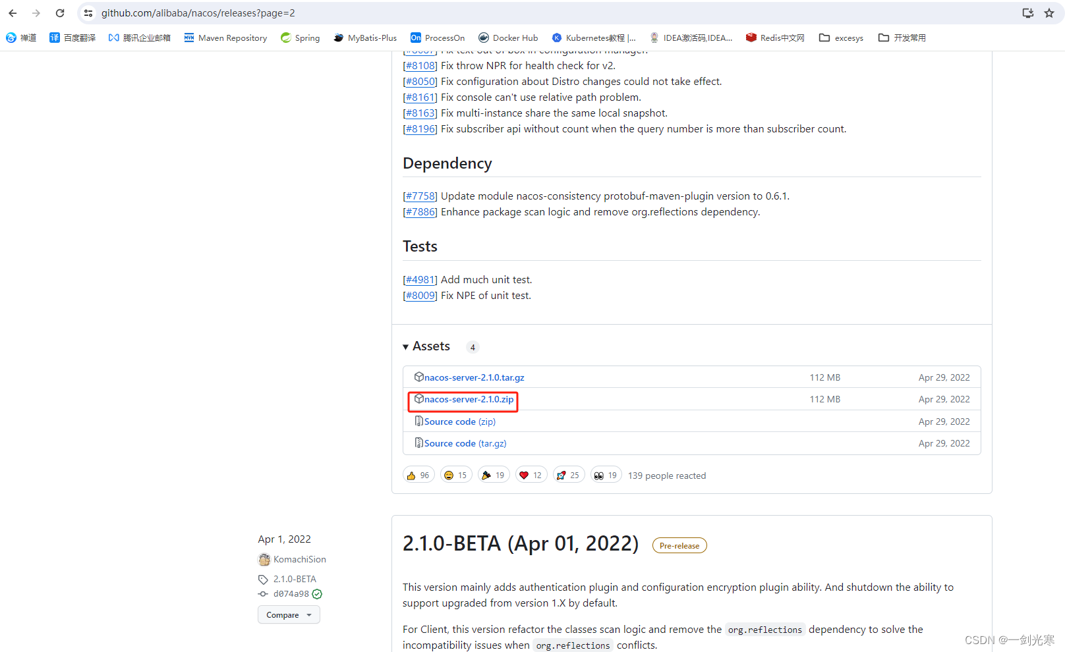This screenshot has height=652, width=1065.
Task: Open the 禅道 bookmark
Action: pos(21,38)
